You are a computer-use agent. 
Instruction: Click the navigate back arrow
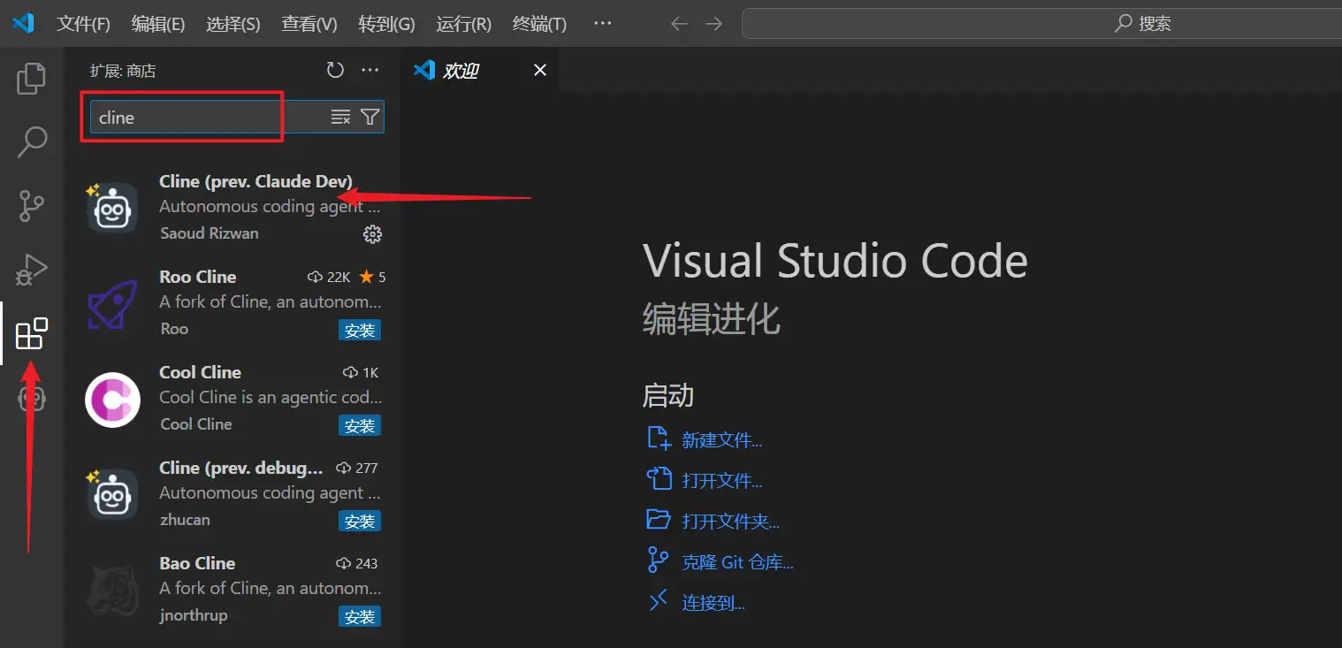tap(679, 24)
